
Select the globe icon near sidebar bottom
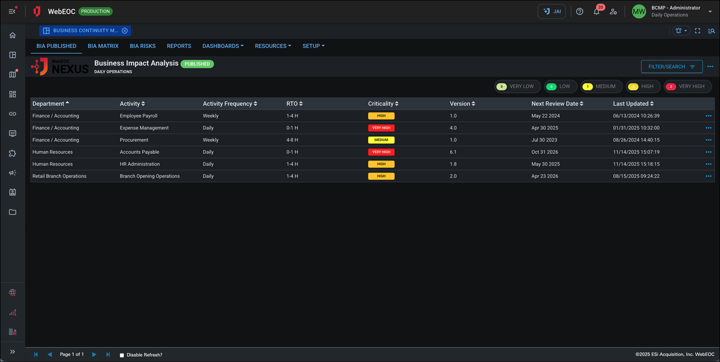click(12, 293)
